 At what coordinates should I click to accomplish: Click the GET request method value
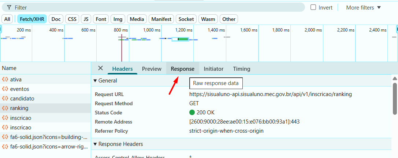click(x=194, y=103)
